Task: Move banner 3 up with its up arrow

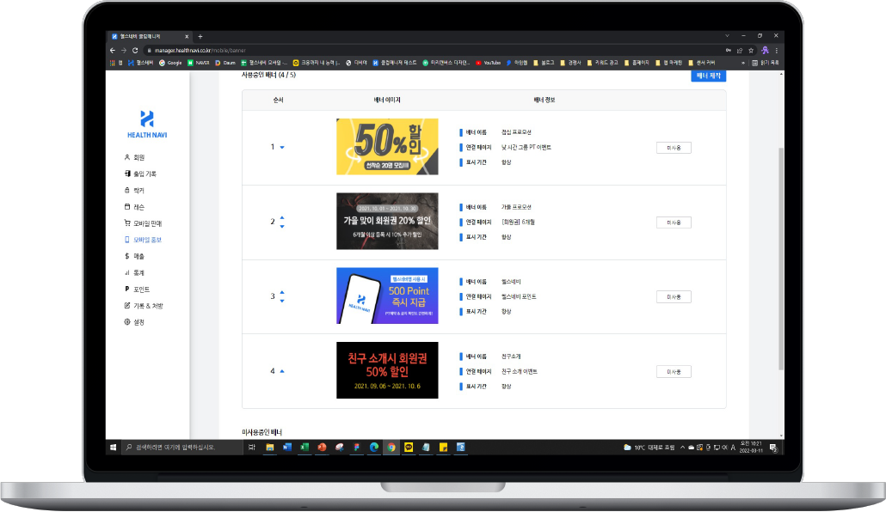Action: 282,292
